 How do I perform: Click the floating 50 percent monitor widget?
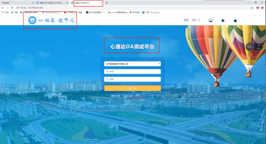pyautogui.click(x=254, y=47)
